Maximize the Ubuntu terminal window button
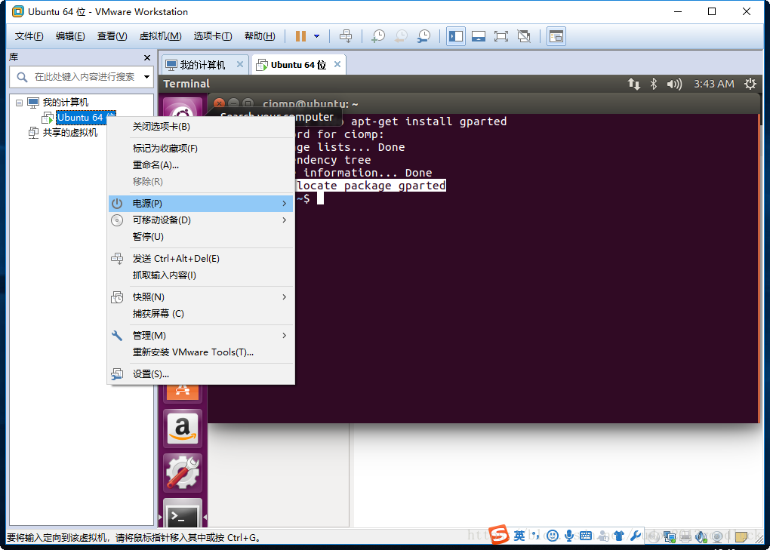The height and width of the screenshot is (550, 770). pyautogui.click(x=248, y=103)
